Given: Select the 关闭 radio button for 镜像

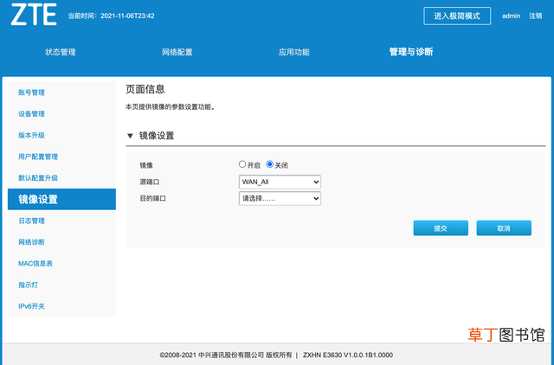Looking at the screenshot, I should coord(269,164).
